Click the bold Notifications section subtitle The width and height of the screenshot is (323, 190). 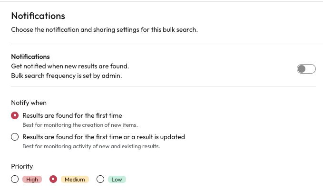point(30,57)
